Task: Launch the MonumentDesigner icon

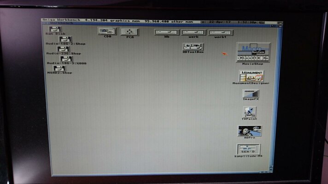Action: coord(251,75)
